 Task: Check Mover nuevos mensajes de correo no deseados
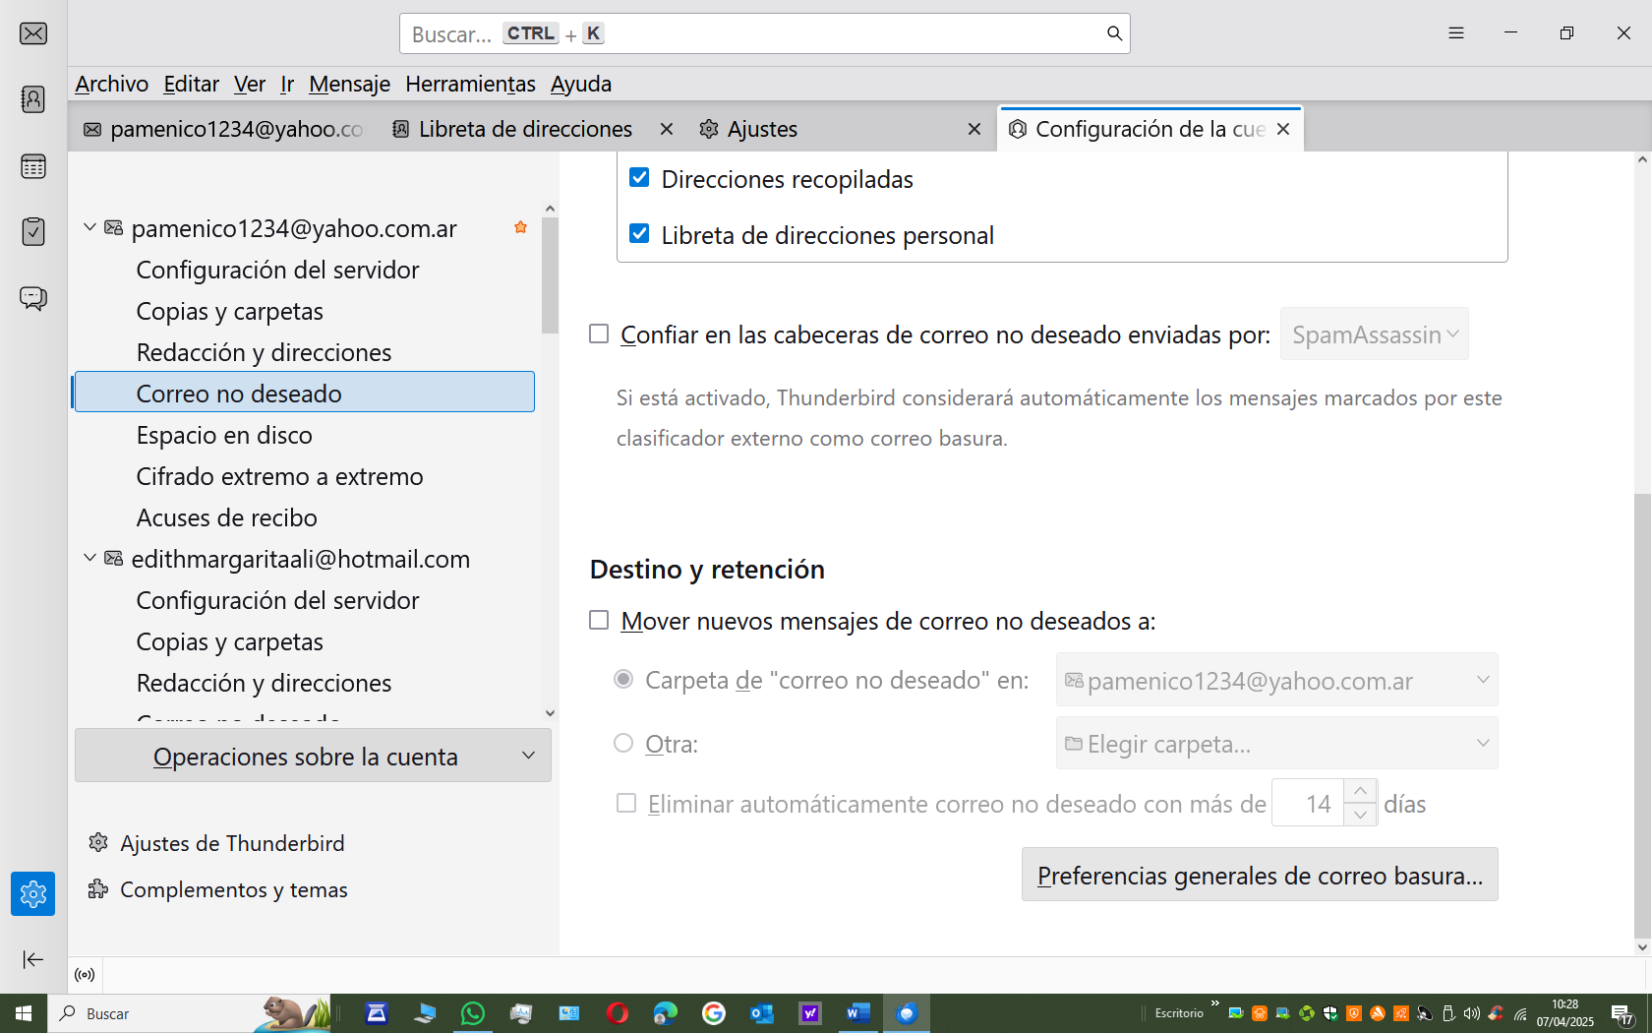[x=599, y=621]
